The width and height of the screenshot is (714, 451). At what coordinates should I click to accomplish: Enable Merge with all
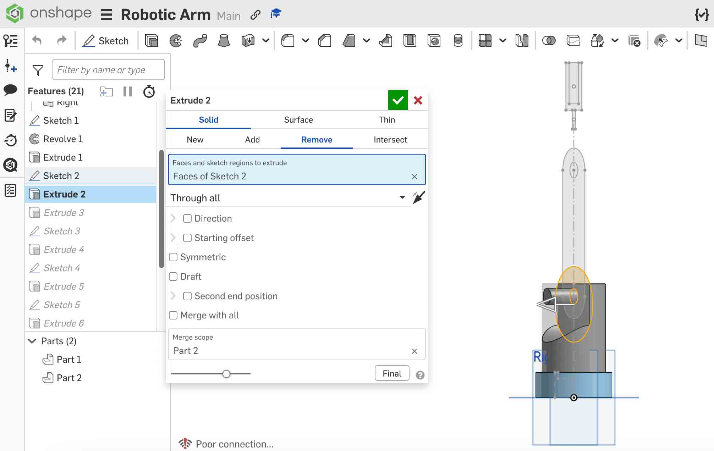click(x=173, y=315)
